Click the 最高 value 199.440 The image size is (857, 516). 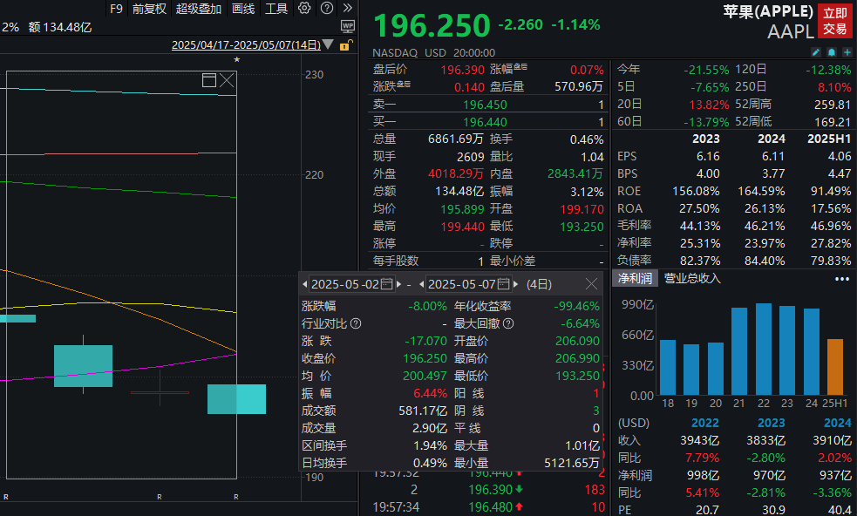[x=462, y=227]
